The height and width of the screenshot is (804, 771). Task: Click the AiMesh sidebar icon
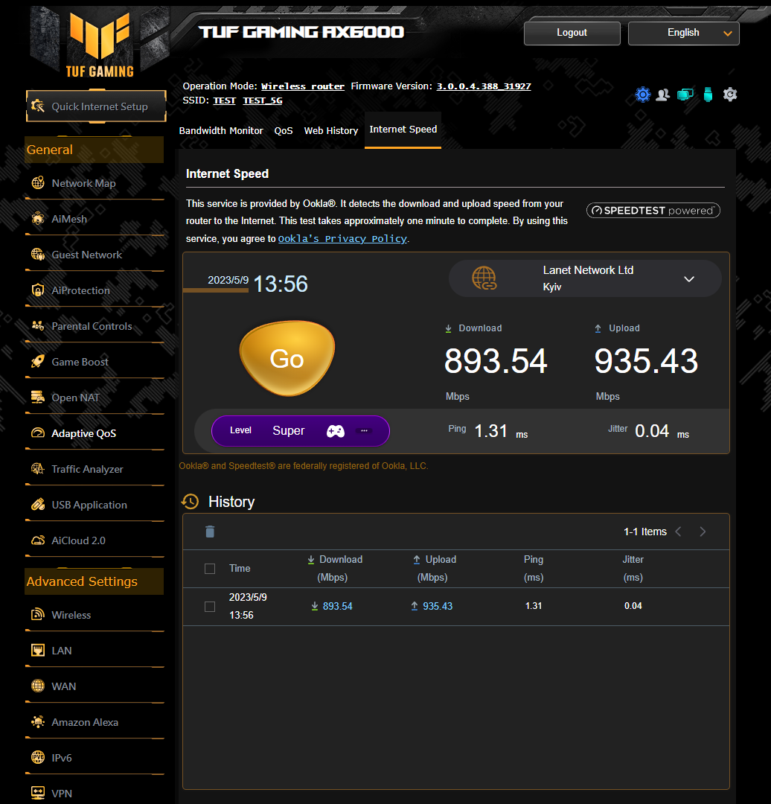tap(38, 219)
